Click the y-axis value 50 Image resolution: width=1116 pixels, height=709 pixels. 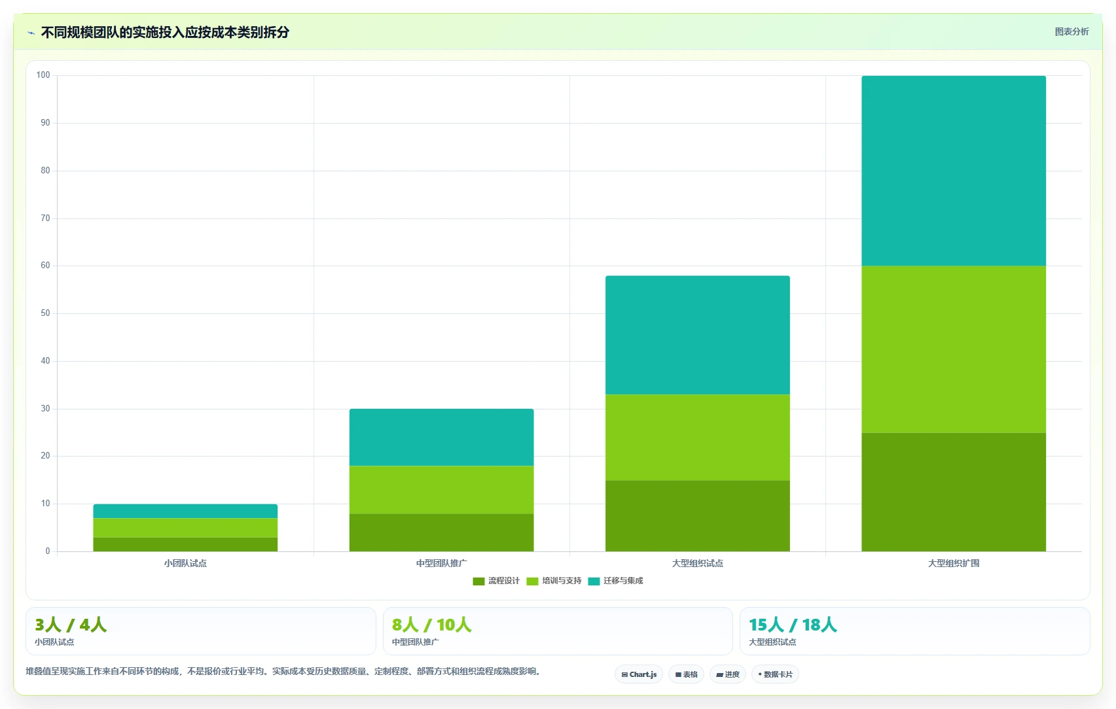(x=45, y=313)
